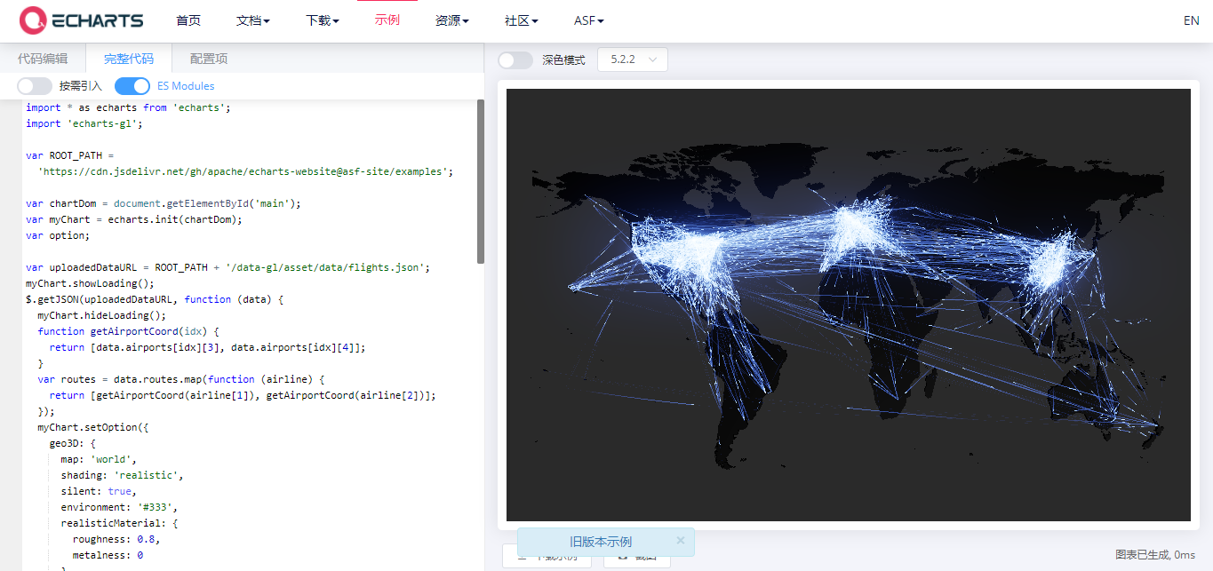Switch site language with the EN link
This screenshot has width=1213, height=571.
click(1191, 20)
